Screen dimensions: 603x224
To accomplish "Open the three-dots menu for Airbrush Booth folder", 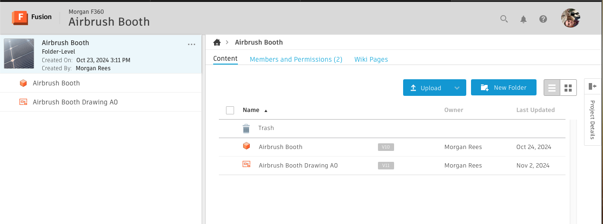I will (x=191, y=44).
